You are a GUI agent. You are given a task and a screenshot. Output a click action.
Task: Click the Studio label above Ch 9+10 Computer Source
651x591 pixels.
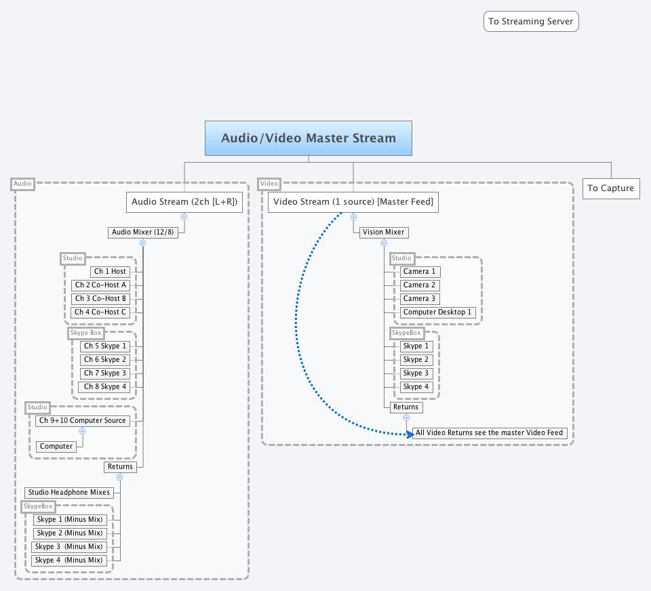point(37,407)
